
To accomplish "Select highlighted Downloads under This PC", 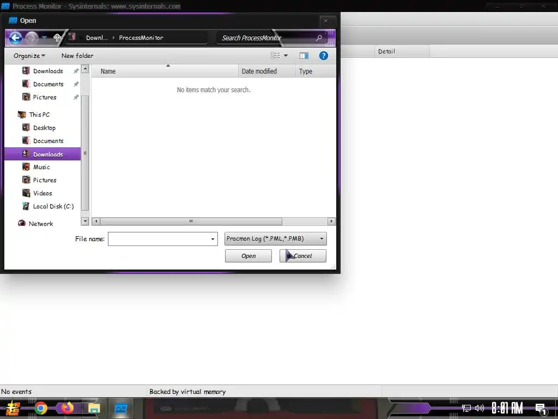I will [x=43, y=154].
